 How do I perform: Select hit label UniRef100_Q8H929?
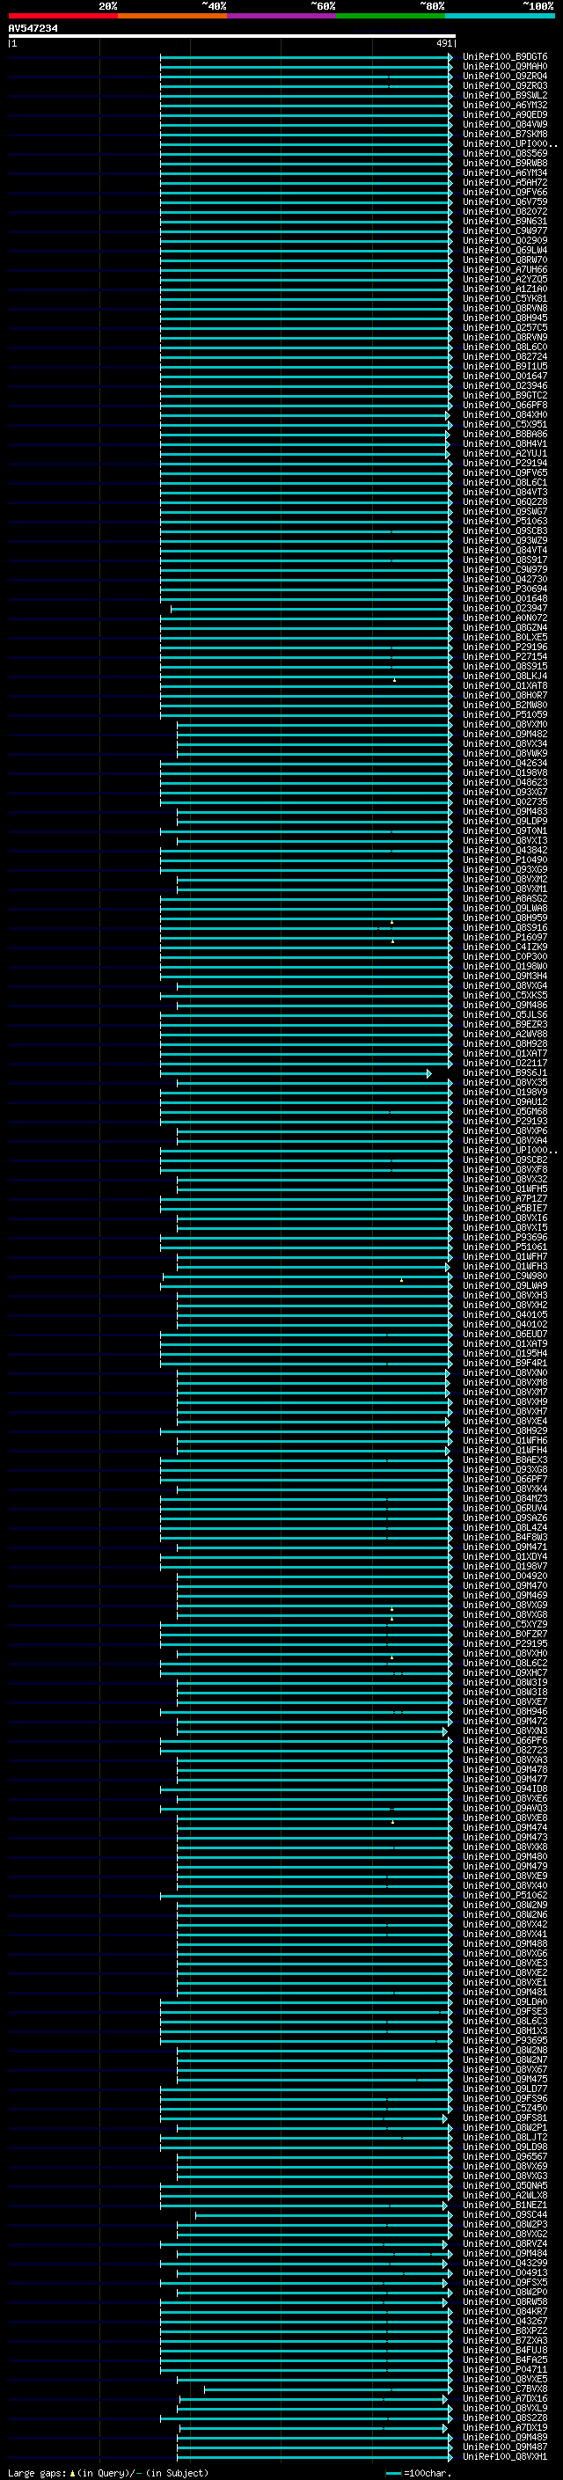point(505,1430)
